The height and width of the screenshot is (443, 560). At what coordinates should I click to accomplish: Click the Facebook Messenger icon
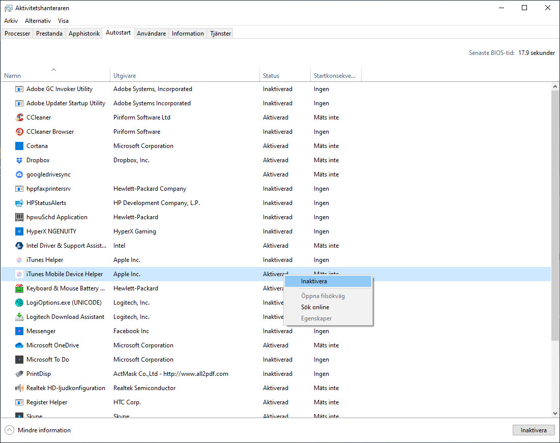(19, 331)
